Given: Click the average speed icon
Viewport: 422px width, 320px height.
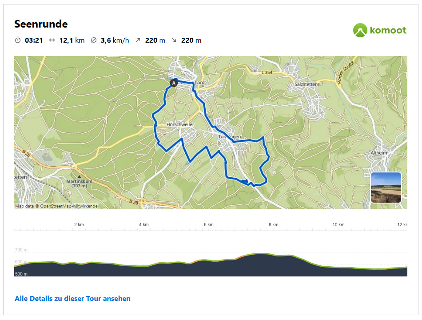Looking at the screenshot, I should [93, 40].
